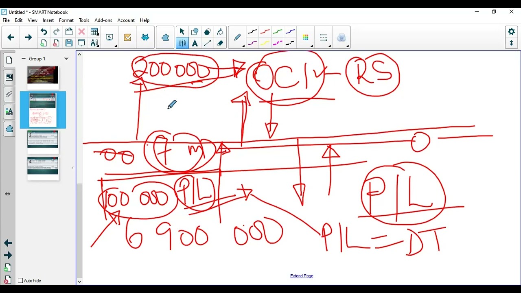Show the screen shade
The image size is (521, 293).
pos(81,43)
